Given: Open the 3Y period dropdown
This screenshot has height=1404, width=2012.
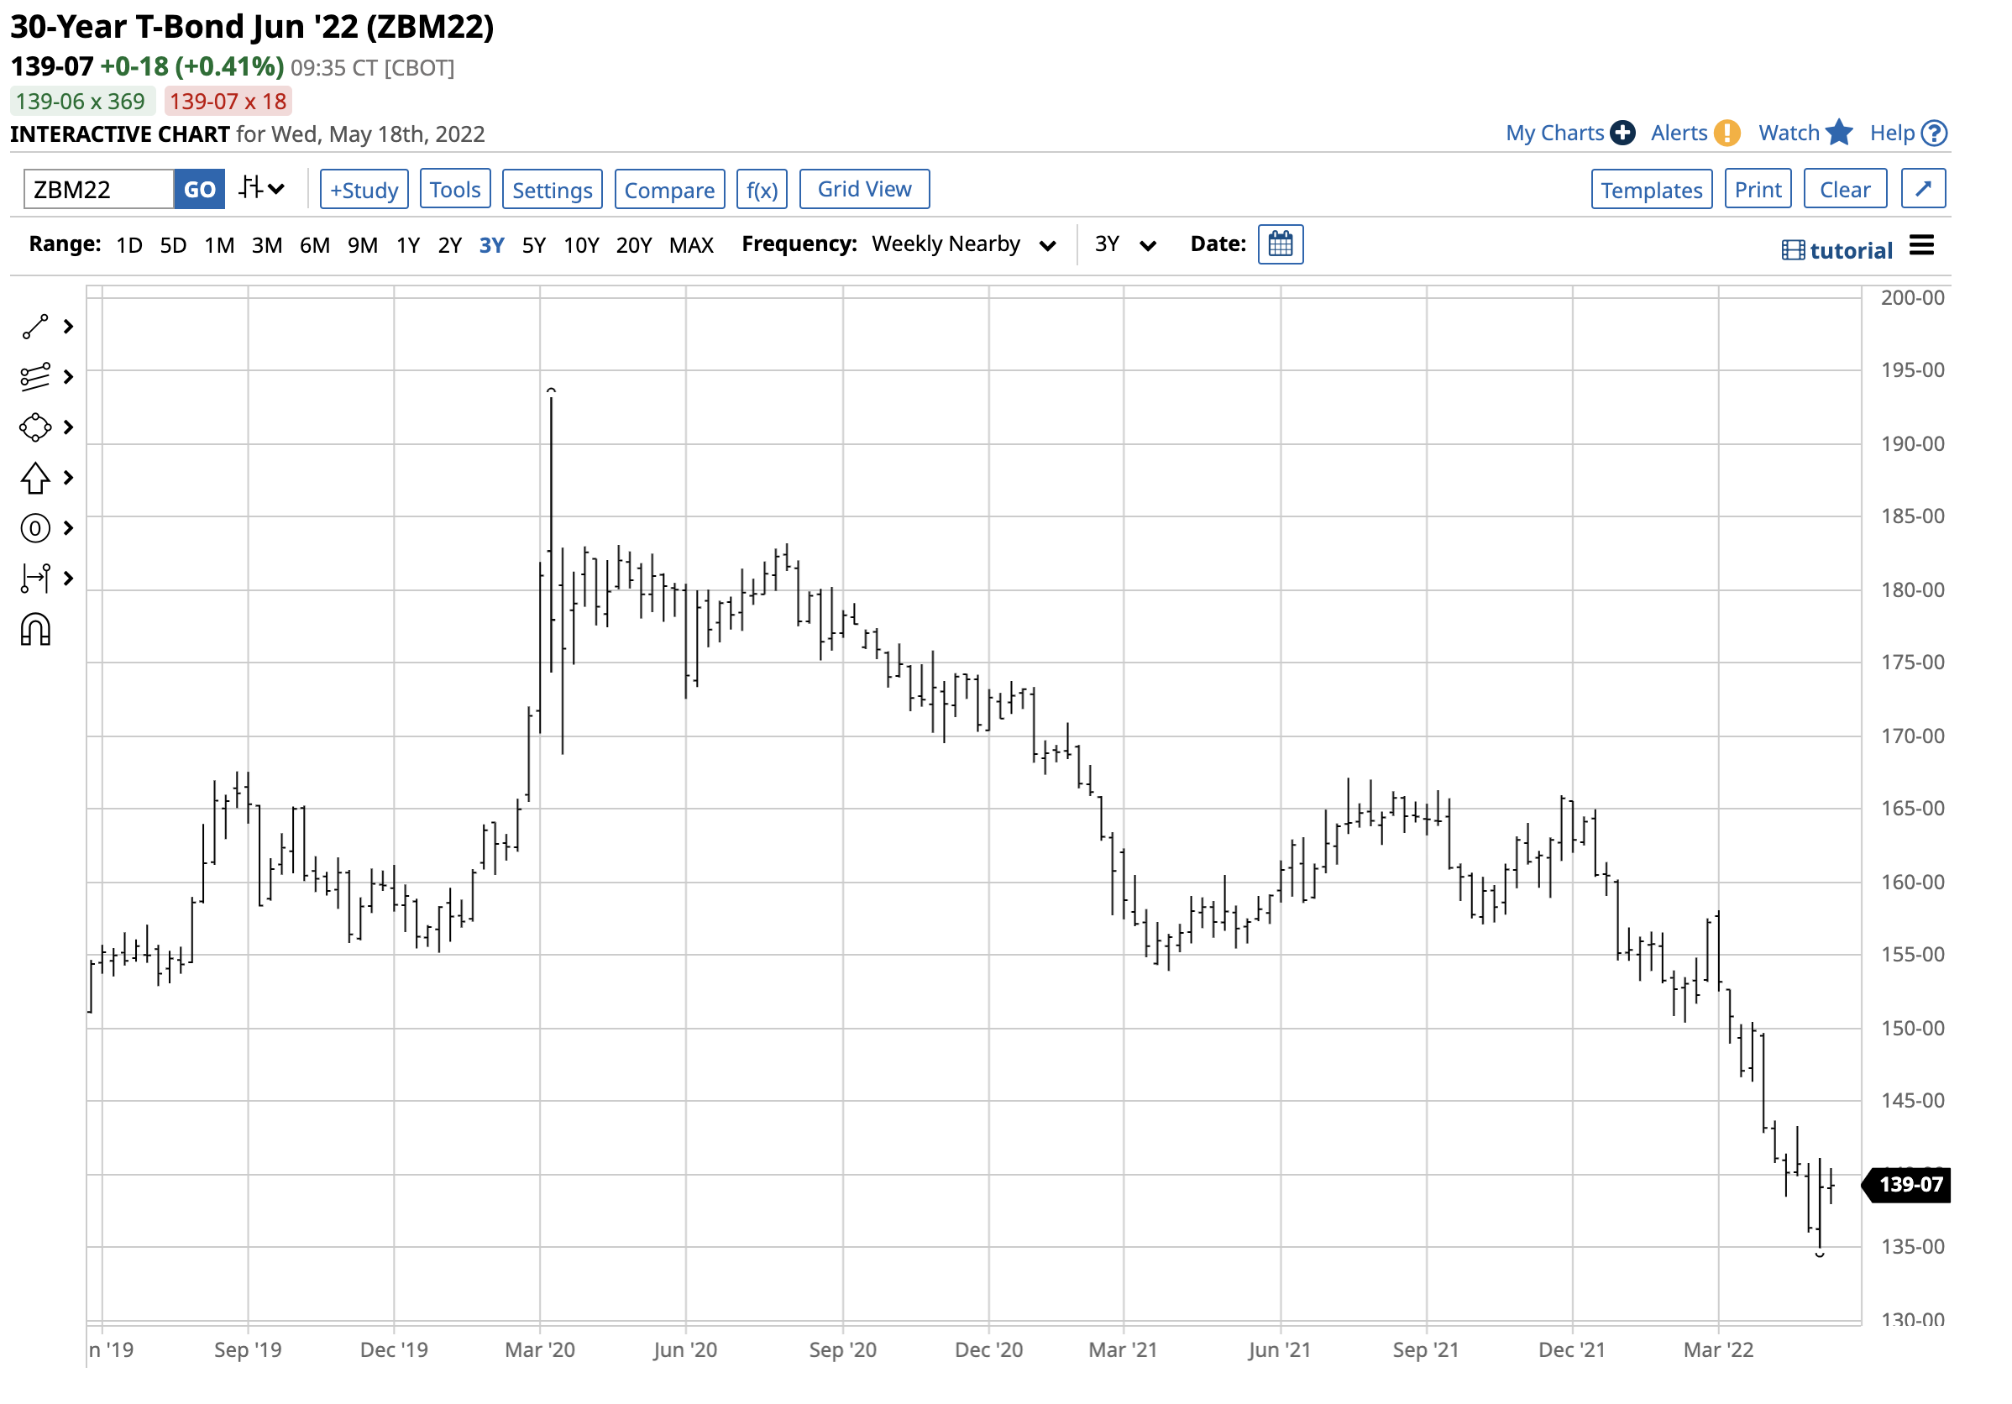Looking at the screenshot, I should click(x=1125, y=244).
